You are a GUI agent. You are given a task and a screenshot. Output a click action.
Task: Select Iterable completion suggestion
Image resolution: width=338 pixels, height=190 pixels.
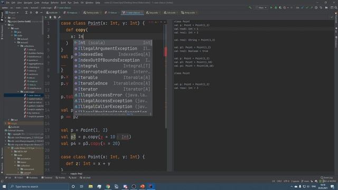pos(112,78)
